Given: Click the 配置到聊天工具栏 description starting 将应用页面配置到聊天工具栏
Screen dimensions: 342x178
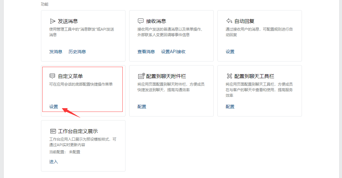Looking at the screenshot, I should (x=259, y=90).
